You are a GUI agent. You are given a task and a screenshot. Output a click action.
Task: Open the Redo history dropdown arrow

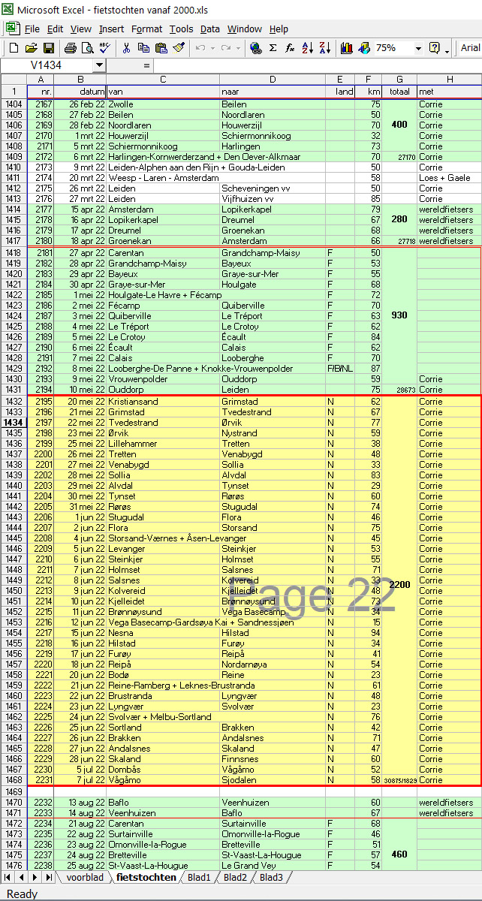[x=238, y=48]
